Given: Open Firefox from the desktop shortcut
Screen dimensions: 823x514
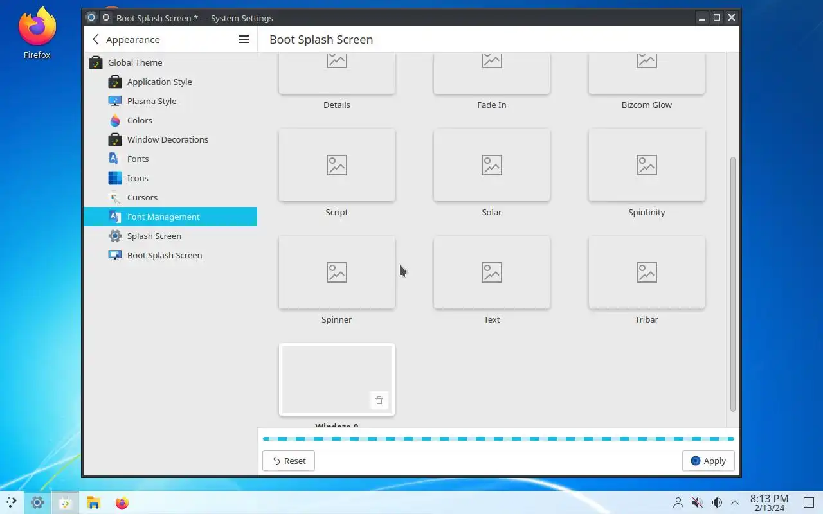Looking at the screenshot, I should click(x=37, y=32).
